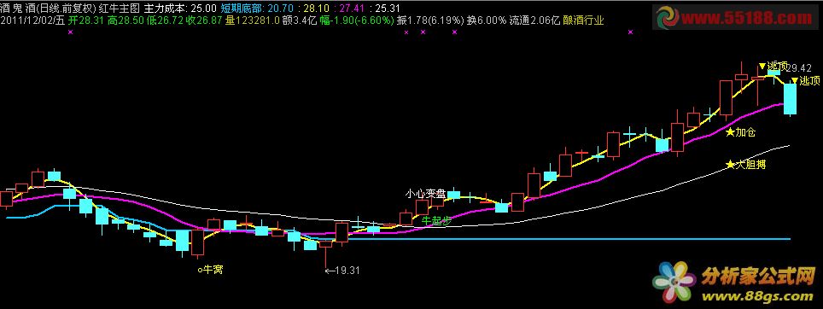Screen dimensions: 823x309
Task: Click the upper 逃顶 triangle marker near 29.42
Action: pos(773,67)
